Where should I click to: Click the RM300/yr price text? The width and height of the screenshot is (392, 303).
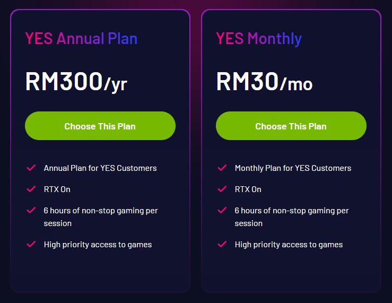(x=76, y=82)
